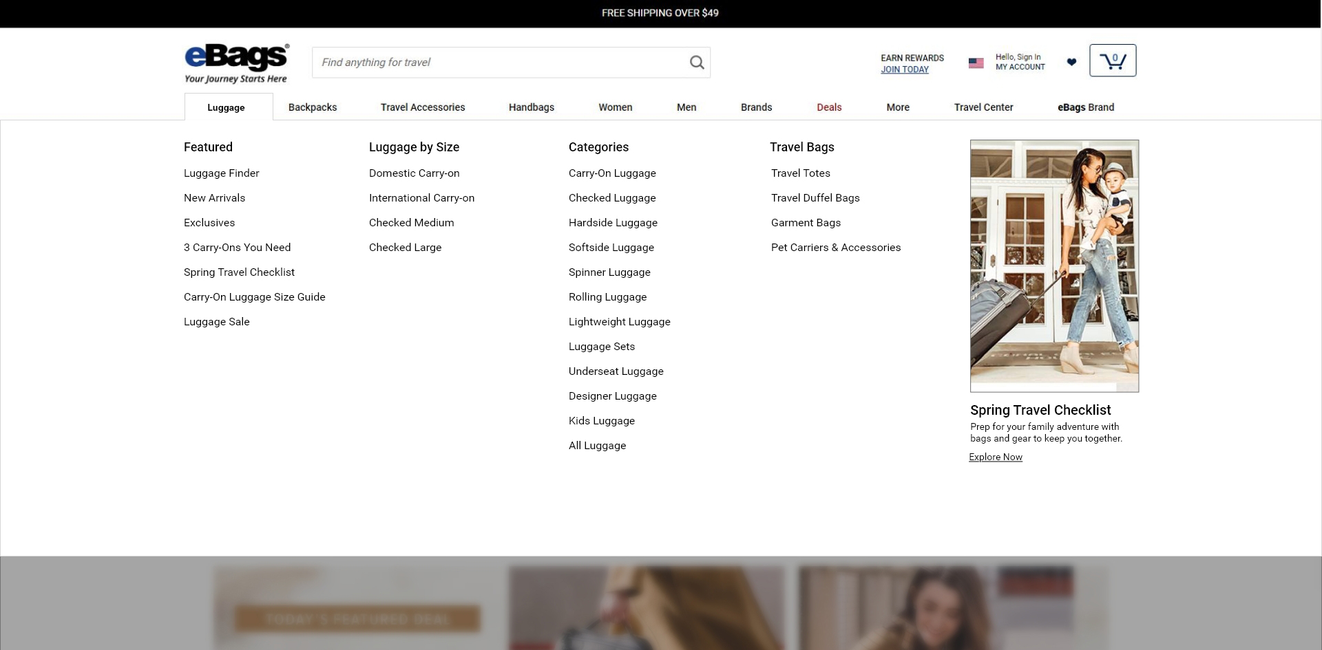This screenshot has height=650, width=1322.
Task: Open Spring Travel Checklist under Featured
Action: click(x=239, y=272)
